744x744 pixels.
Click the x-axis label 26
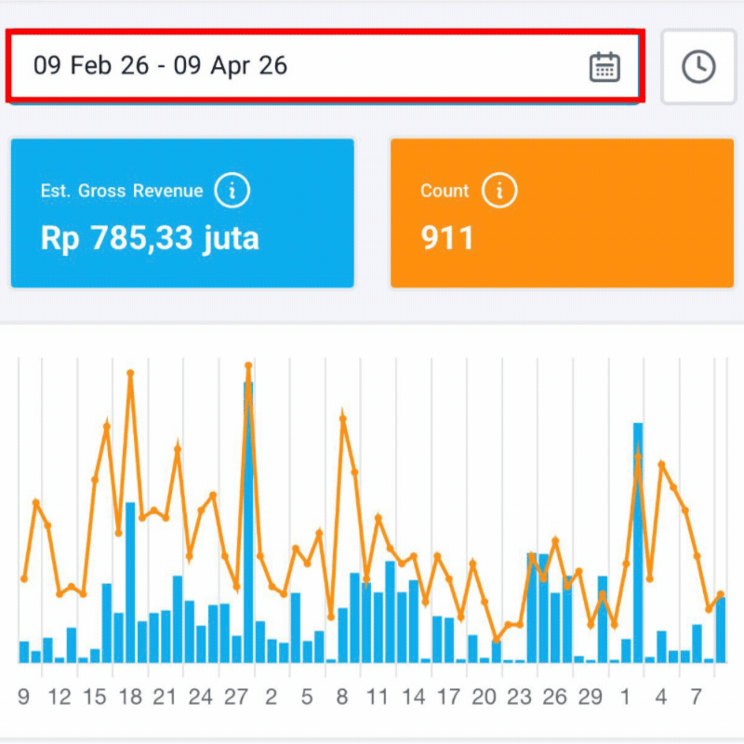click(x=555, y=697)
